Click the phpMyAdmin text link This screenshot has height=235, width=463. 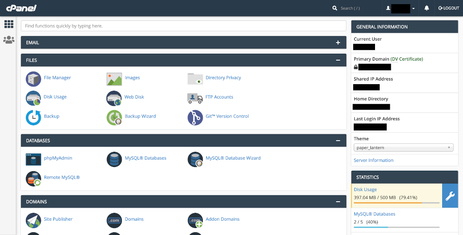[x=58, y=158]
